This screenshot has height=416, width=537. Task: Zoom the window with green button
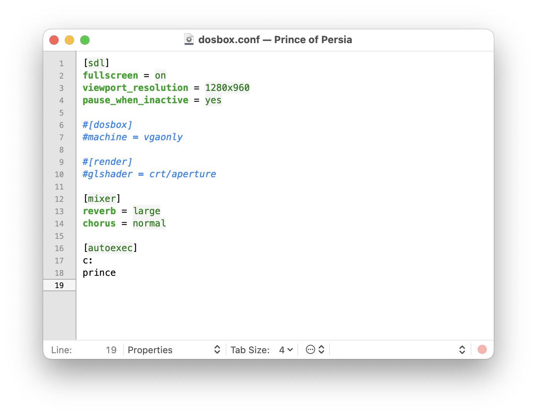85,40
